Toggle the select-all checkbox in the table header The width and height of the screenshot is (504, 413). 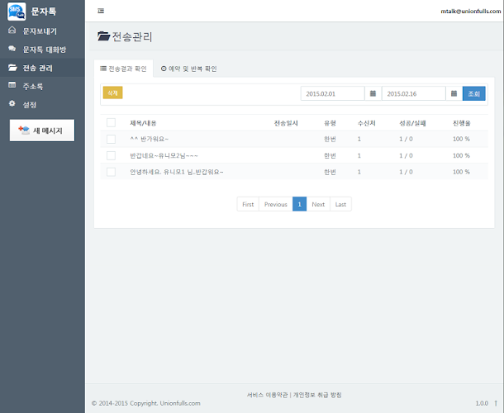point(111,123)
